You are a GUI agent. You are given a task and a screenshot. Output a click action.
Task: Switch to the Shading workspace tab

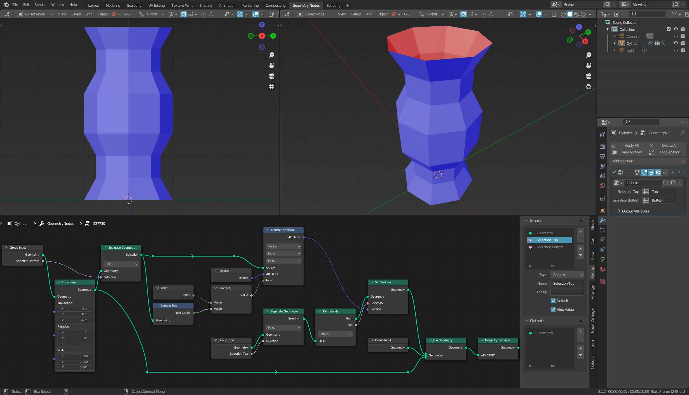206,5
